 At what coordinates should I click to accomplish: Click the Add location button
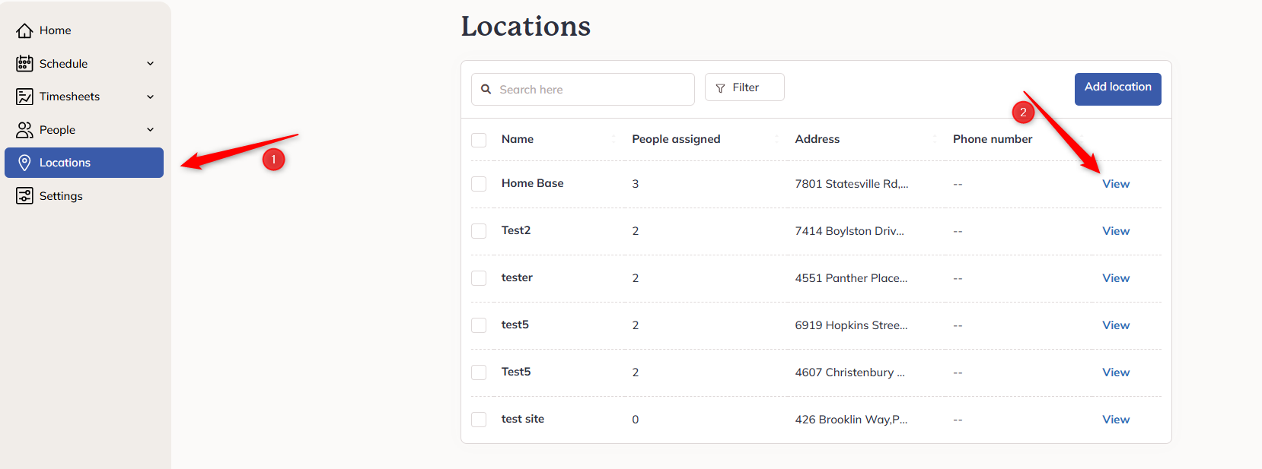(1117, 89)
